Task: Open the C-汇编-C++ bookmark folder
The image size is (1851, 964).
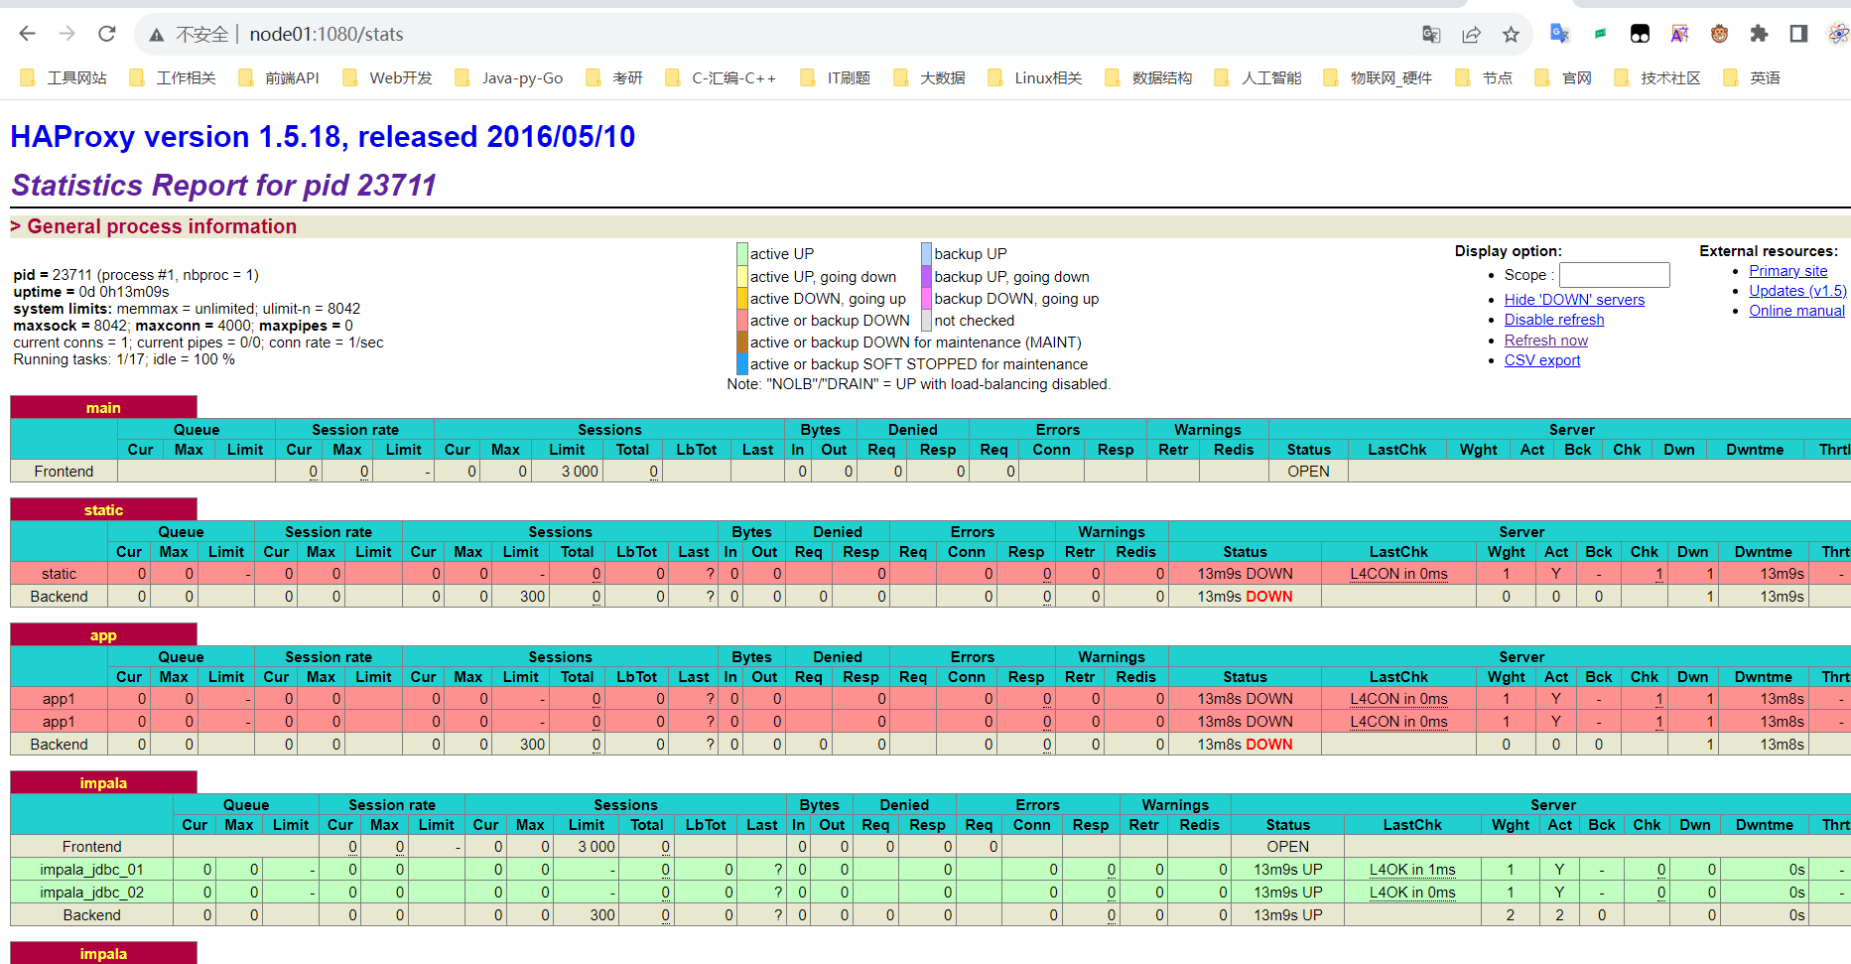Action: (x=721, y=77)
